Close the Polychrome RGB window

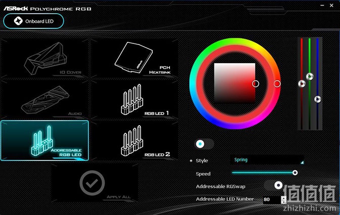click(331, 6)
